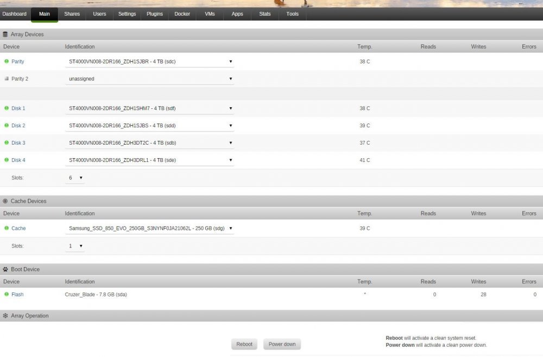Viewport: 543px width, 357px height.
Task: Open the Settings tab
Action: tap(127, 14)
